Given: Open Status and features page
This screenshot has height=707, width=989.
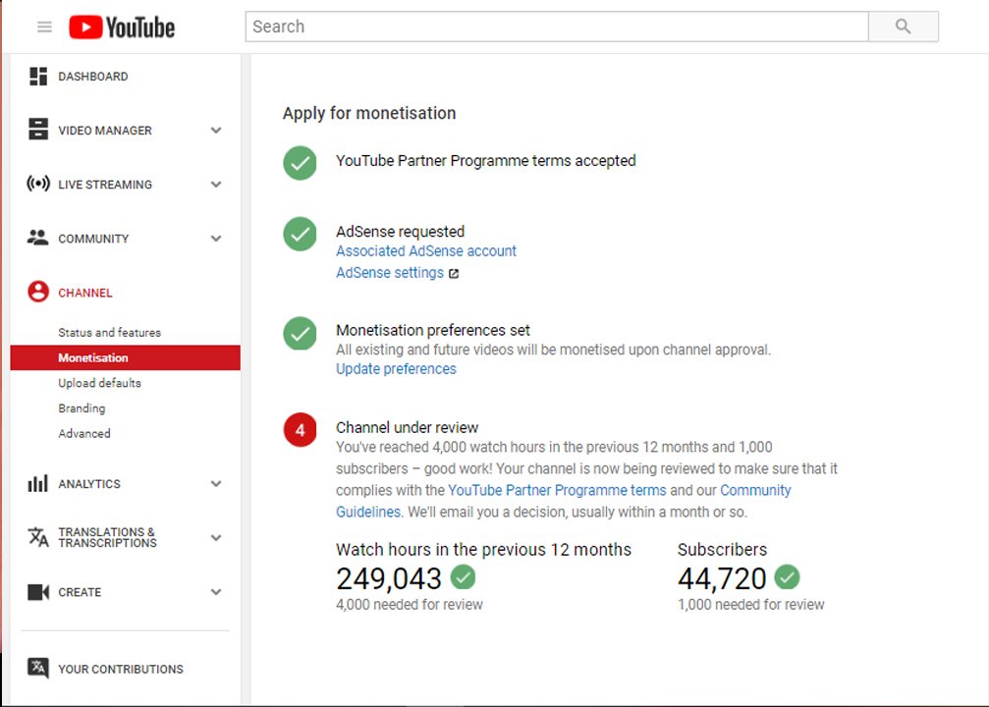Looking at the screenshot, I should [109, 332].
